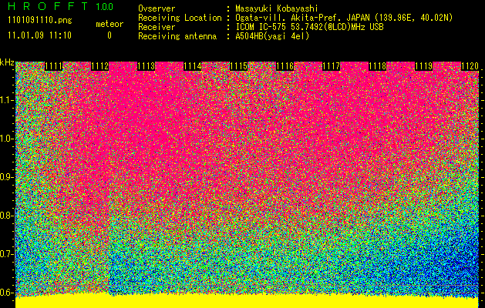
Task: Click the 0.7 frequency axis label
Action: pyautogui.click(x=7, y=254)
